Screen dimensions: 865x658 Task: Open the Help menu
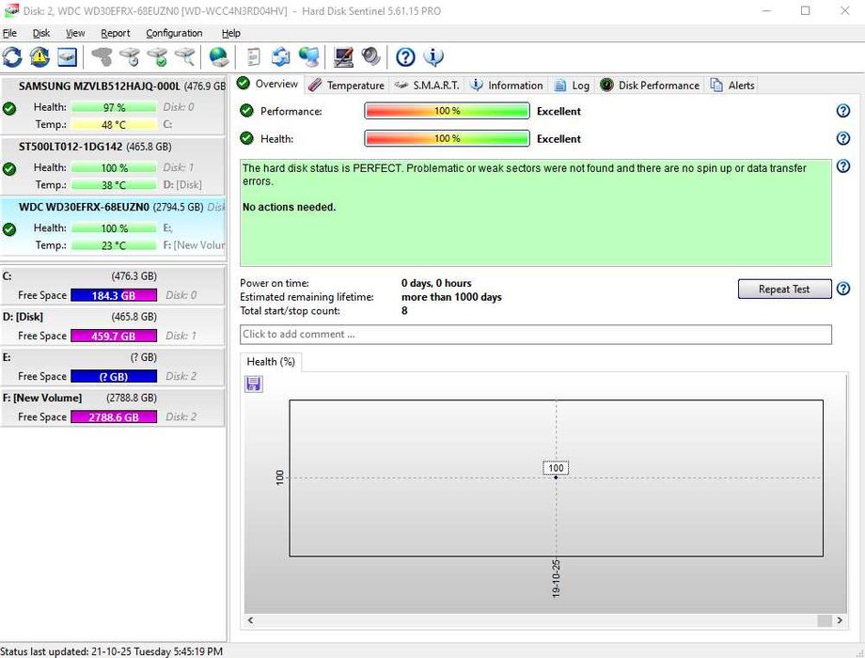coord(230,33)
